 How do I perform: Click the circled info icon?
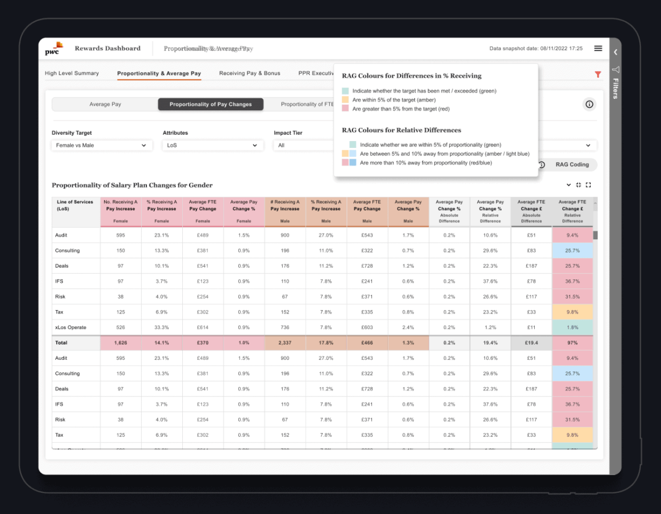(589, 104)
